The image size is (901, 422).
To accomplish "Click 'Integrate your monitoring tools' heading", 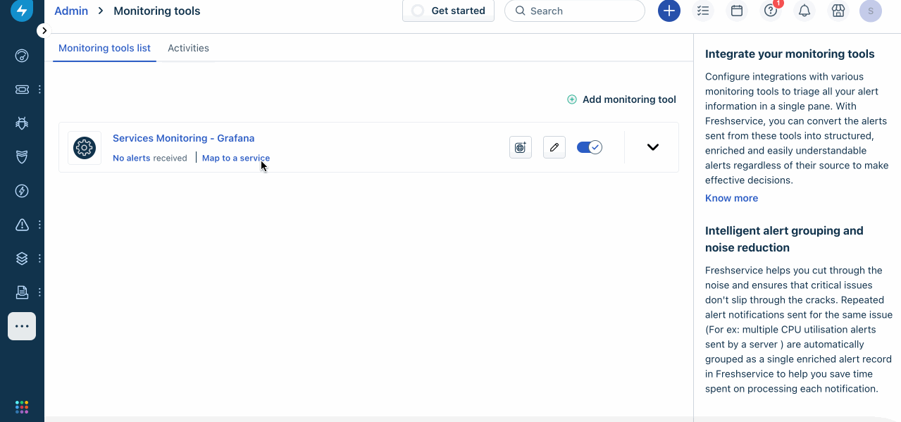I will coord(790,54).
